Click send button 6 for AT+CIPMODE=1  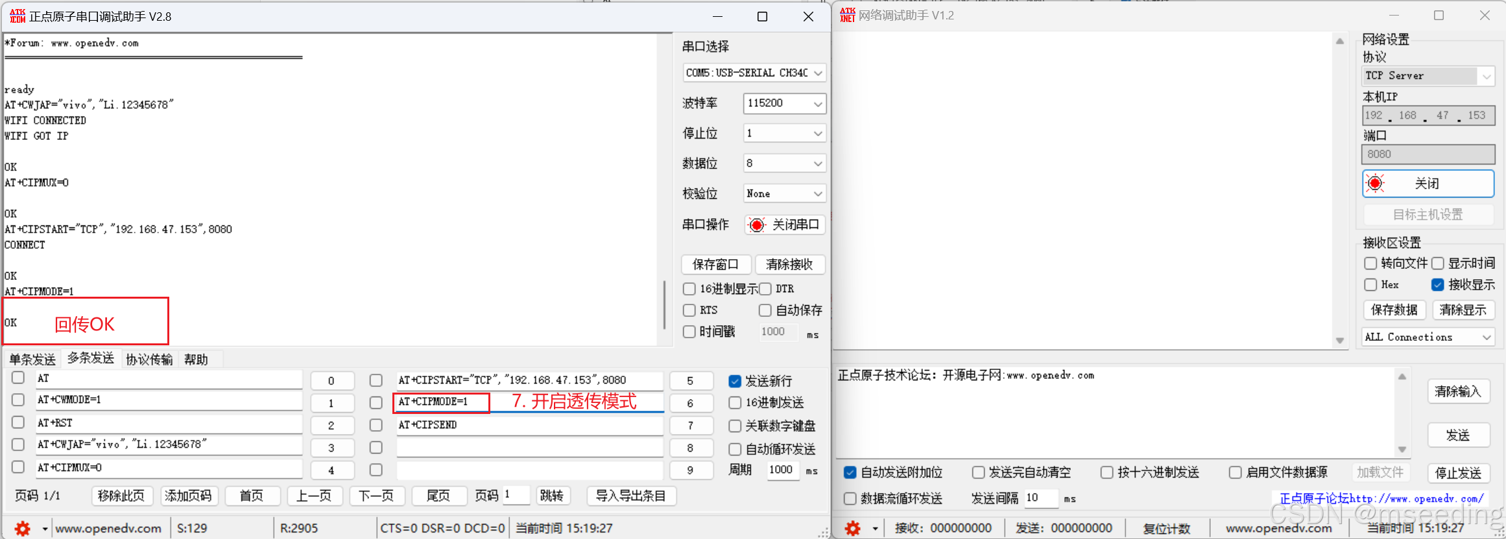(691, 403)
